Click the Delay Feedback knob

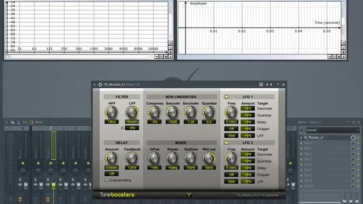[132, 159]
